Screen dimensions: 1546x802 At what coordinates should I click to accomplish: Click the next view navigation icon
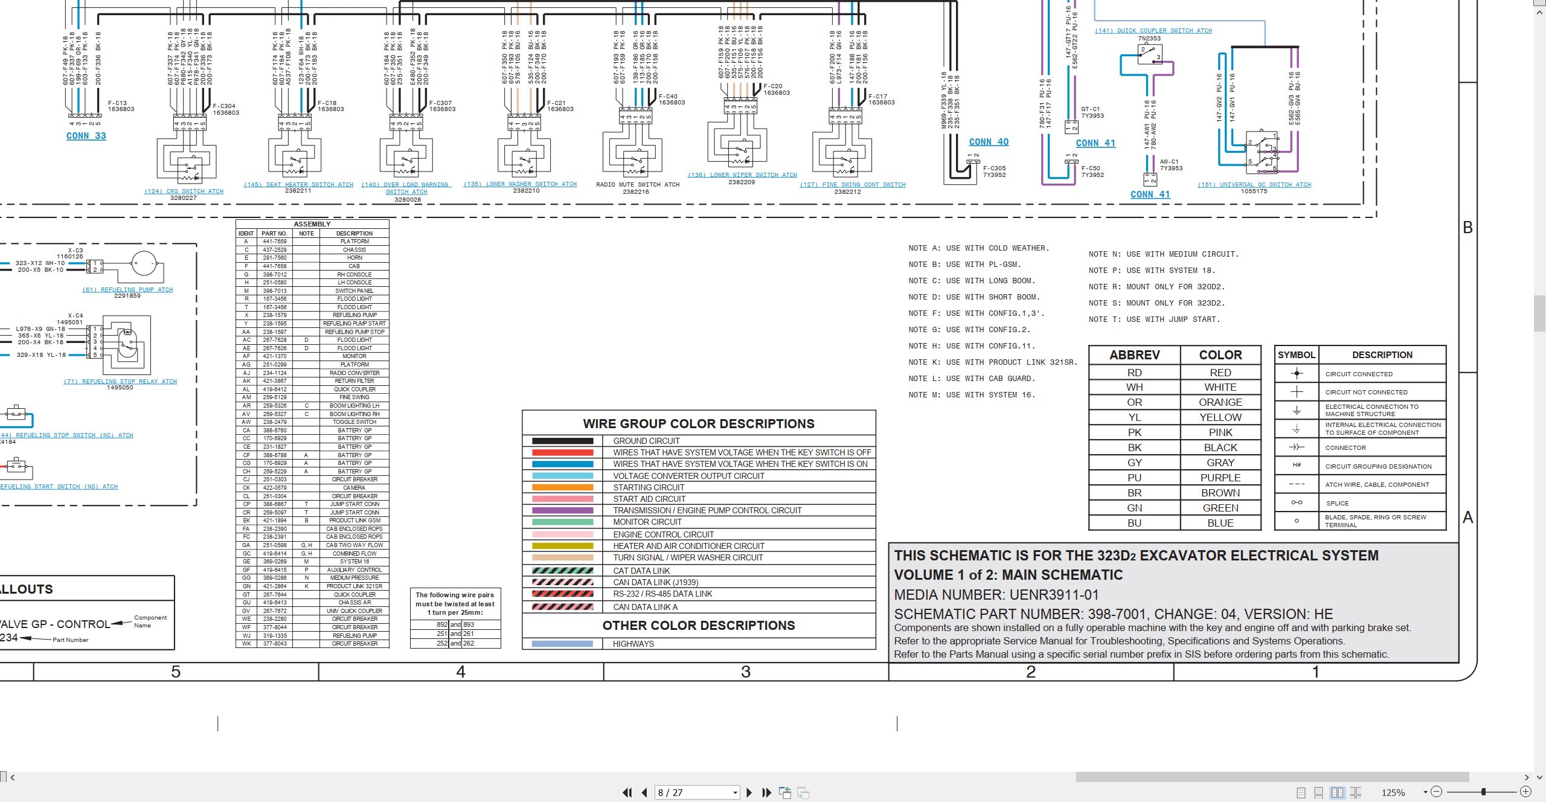pos(803,792)
